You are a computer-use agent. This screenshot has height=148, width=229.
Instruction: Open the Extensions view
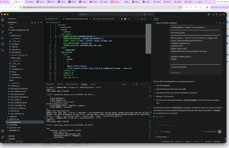click(x=3, y=44)
